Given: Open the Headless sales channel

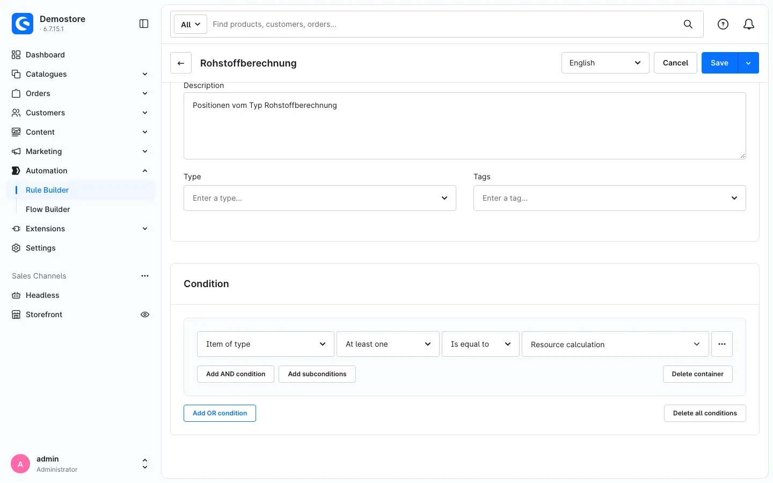Looking at the screenshot, I should (x=42, y=295).
